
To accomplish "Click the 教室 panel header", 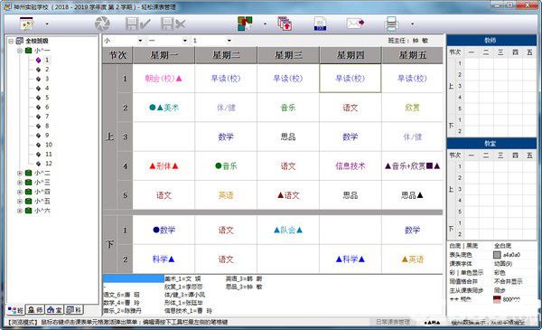I will pos(491,144).
